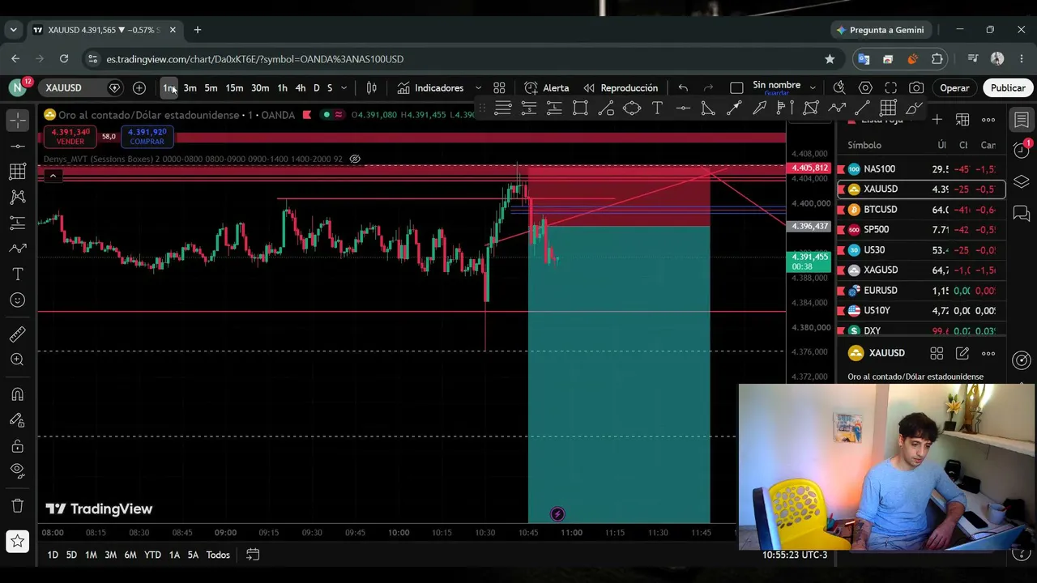Select the 4h timeframe
This screenshot has height=583, width=1037.
tap(301, 87)
